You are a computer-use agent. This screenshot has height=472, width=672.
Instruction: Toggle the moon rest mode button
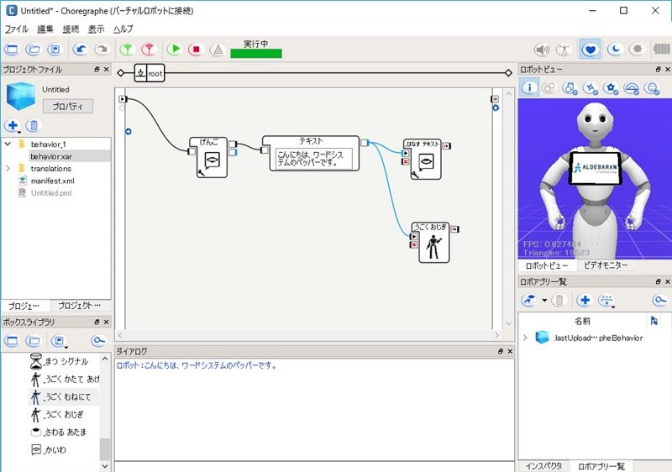(x=614, y=50)
